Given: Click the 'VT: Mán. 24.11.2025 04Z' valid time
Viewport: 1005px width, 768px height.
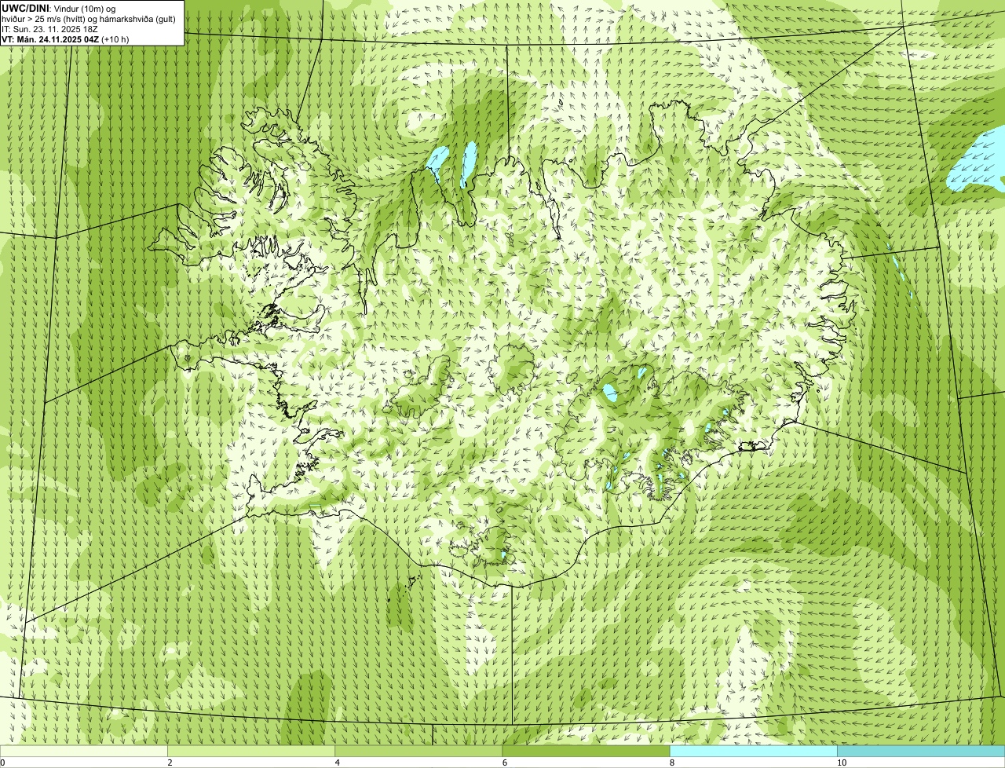Looking at the screenshot, I should 49,38.
